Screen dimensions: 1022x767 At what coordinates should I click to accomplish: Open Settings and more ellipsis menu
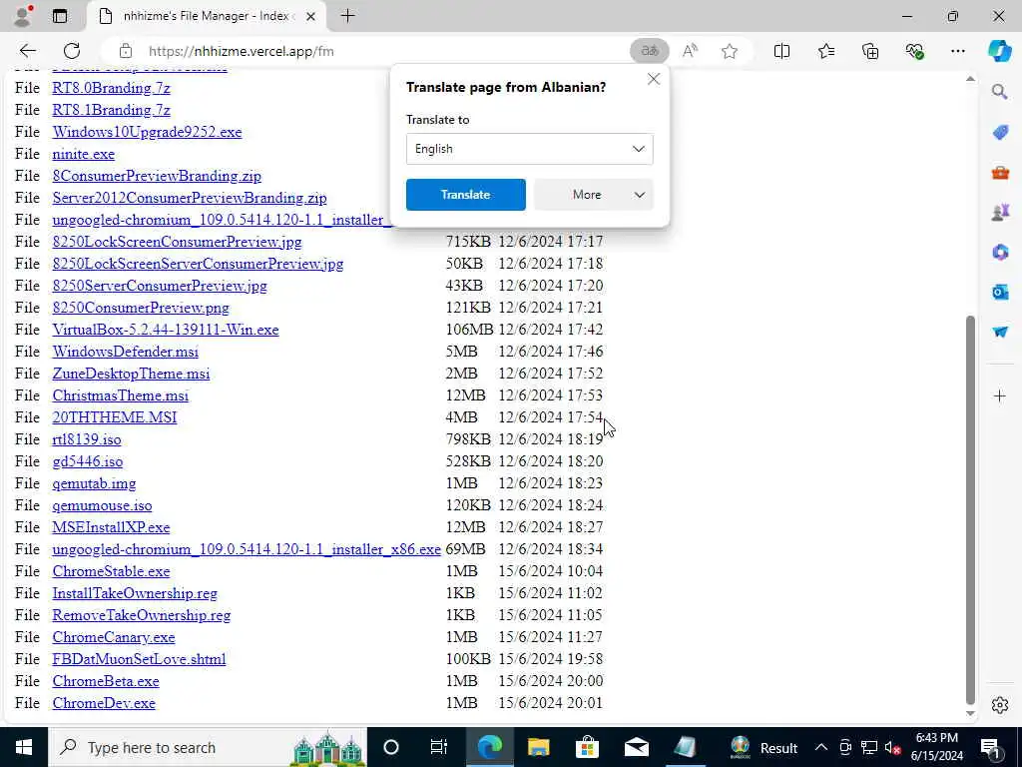[x=957, y=51]
